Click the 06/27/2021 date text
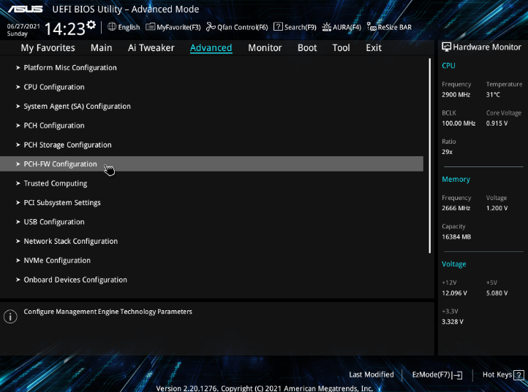Screen dimensions: 528x392 click(23, 26)
